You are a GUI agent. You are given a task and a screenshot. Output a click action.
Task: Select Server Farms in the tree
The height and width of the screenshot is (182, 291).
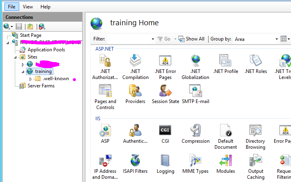point(41,86)
